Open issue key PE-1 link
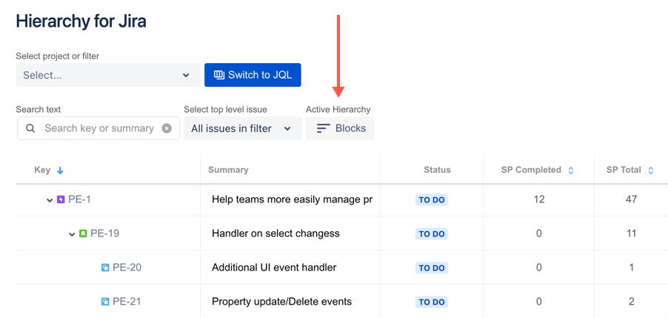This screenshot has height=318, width=668. point(79,199)
